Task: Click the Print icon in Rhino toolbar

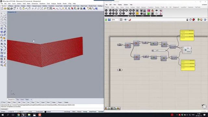Action: (11, 8)
